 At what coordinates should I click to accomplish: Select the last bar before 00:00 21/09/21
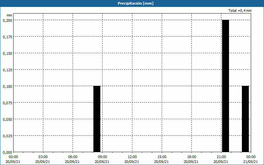tap(245, 119)
